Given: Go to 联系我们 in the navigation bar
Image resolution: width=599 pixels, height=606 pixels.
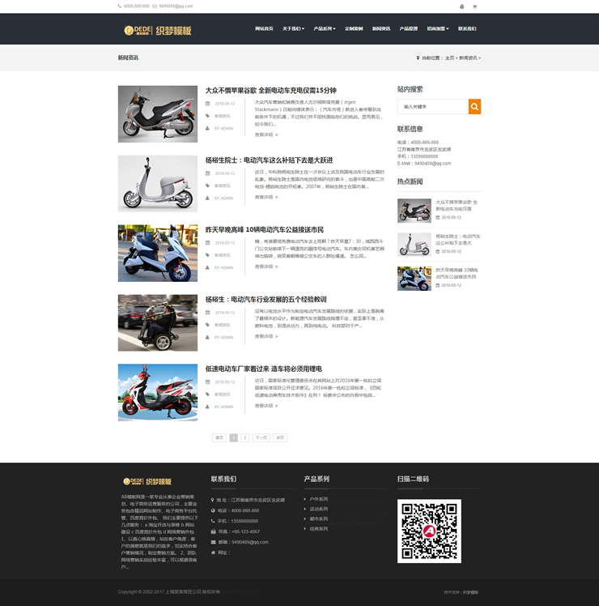Looking at the screenshot, I should pos(467,28).
